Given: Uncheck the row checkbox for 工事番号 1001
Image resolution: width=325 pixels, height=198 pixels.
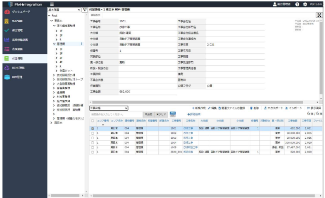Looking at the screenshot, I should (x=93, y=128).
